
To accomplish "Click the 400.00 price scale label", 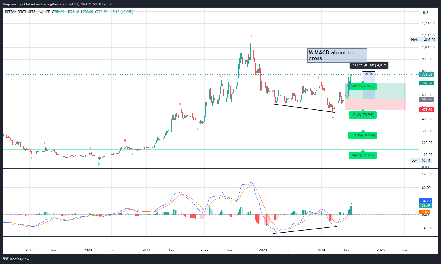I will pyautogui.click(x=427, y=119).
